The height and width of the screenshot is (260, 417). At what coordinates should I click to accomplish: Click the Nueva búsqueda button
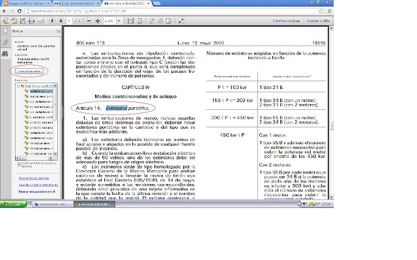(x=29, y=71)
